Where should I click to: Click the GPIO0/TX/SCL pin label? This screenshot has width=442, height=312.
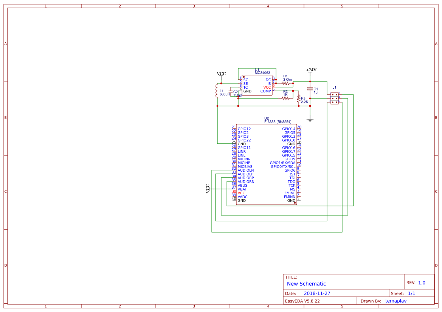(283, 167)
